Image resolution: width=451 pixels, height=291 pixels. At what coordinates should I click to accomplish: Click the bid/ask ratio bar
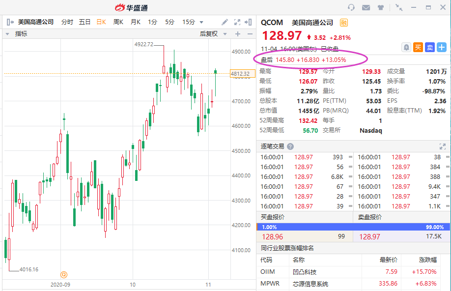[353, 227]
